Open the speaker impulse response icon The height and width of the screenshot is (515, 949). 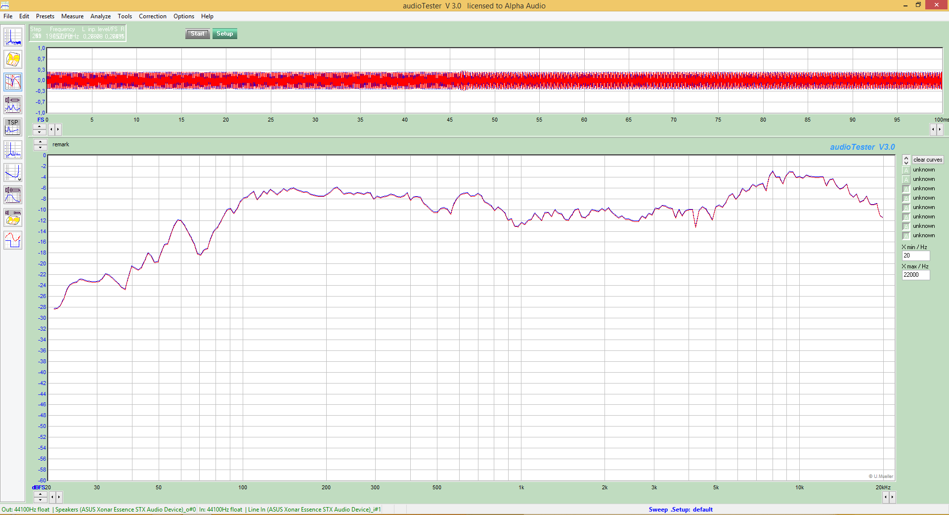click(13, 195)
